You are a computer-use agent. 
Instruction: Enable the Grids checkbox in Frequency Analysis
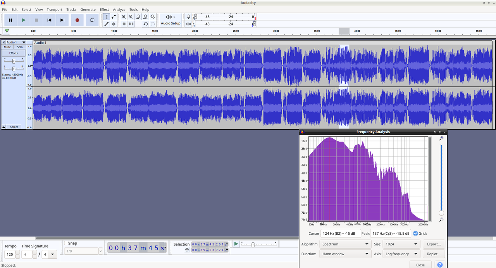[x=416, y=234]
